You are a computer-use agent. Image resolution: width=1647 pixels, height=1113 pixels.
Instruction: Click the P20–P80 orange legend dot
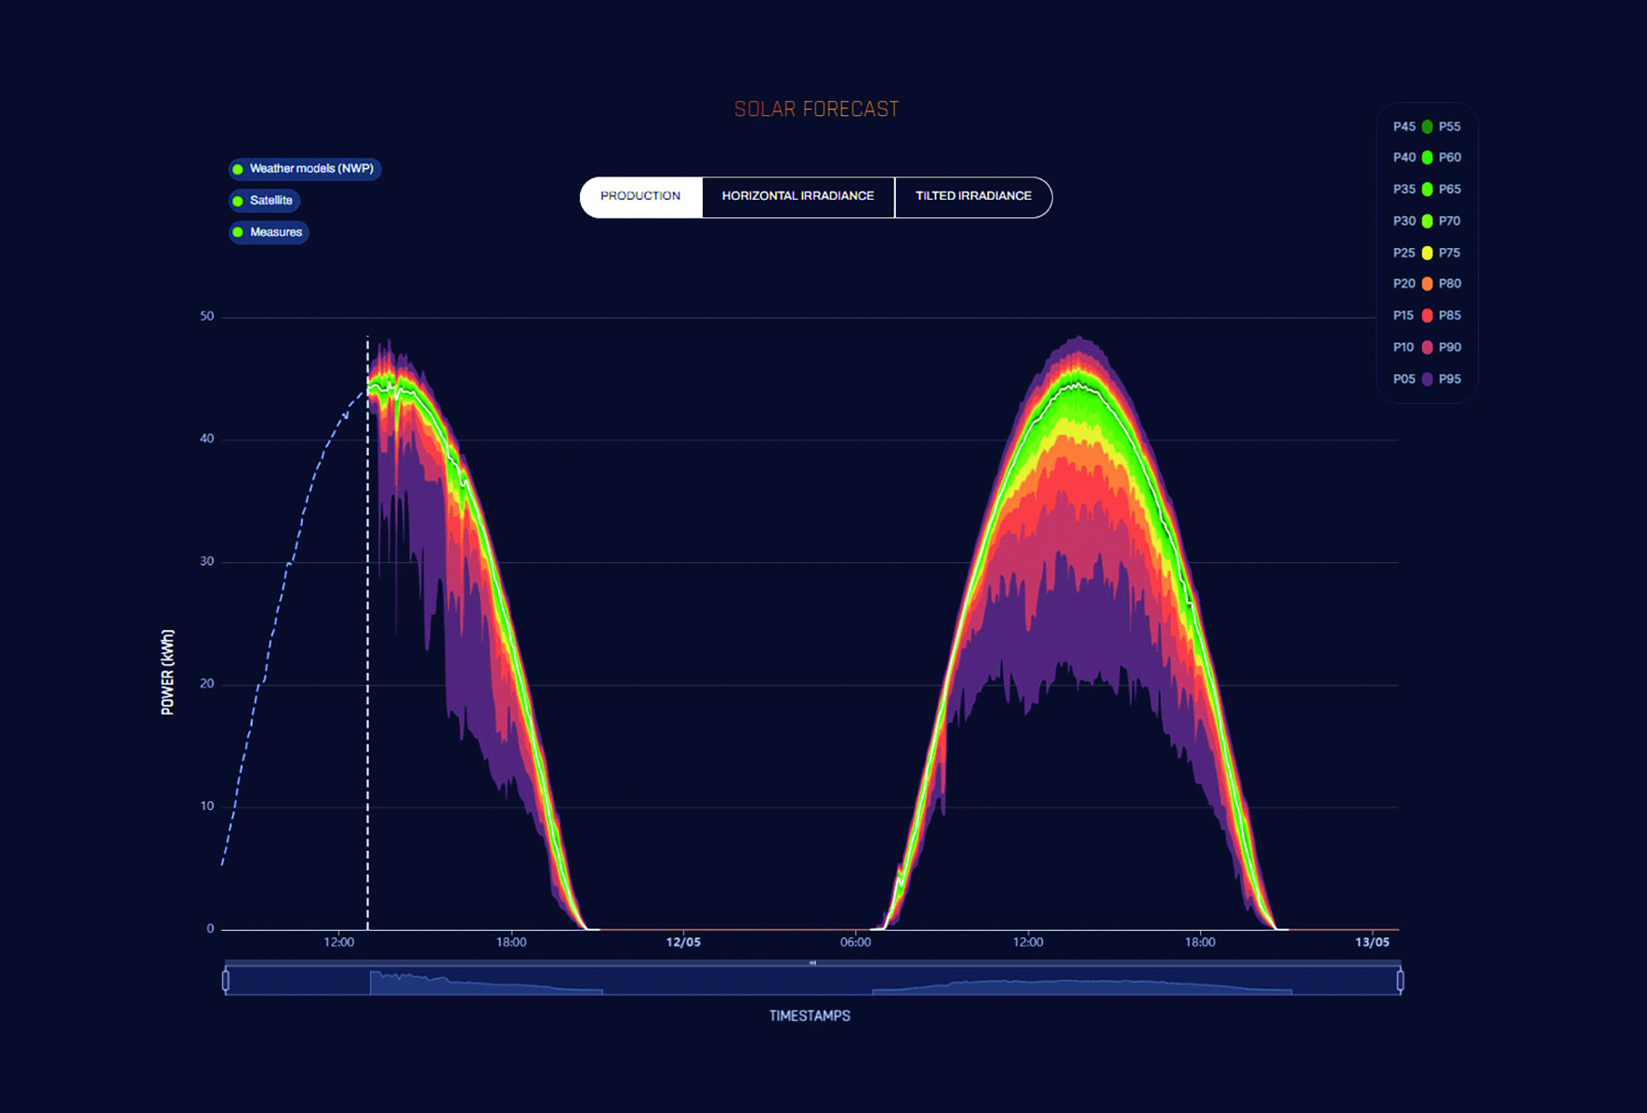click(1427, 284)
